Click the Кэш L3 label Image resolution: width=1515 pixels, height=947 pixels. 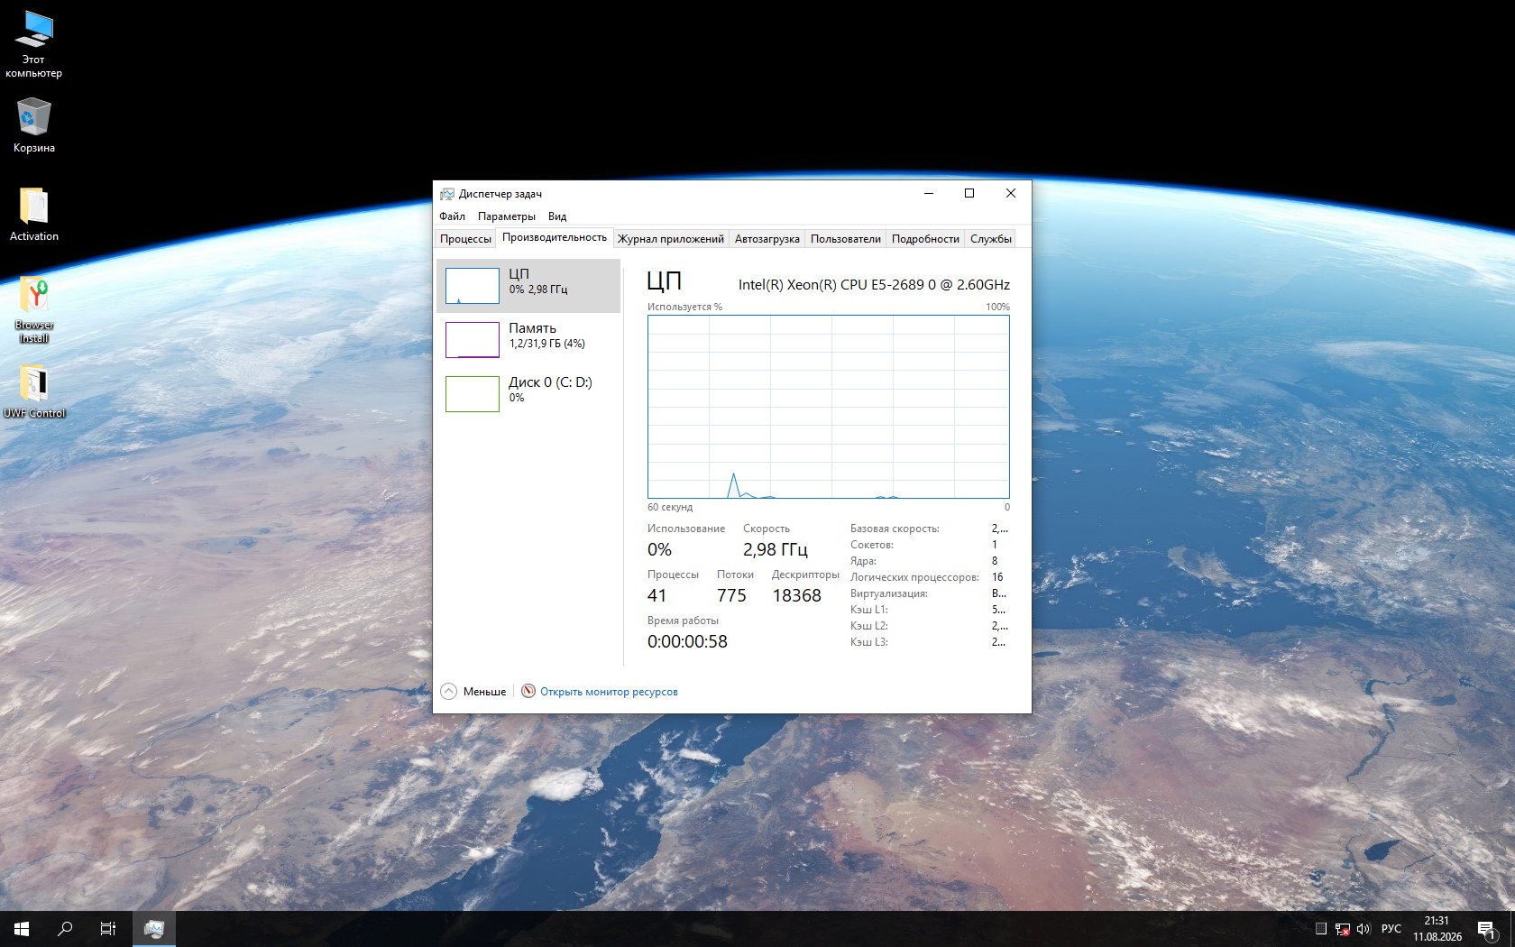[869, 642]
